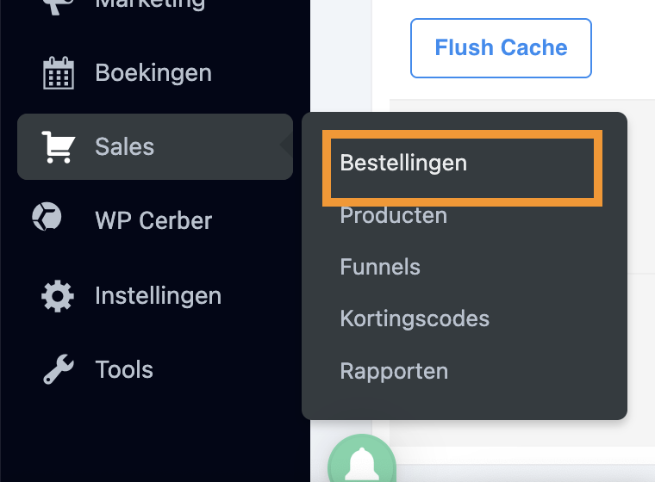Click the Flush Cache button
The image size is (655, 482).
pos(501,48)
